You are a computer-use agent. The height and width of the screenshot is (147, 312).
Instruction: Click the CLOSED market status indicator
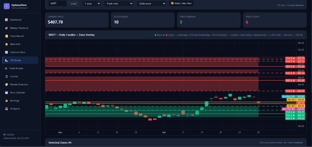tap(9, 135)
